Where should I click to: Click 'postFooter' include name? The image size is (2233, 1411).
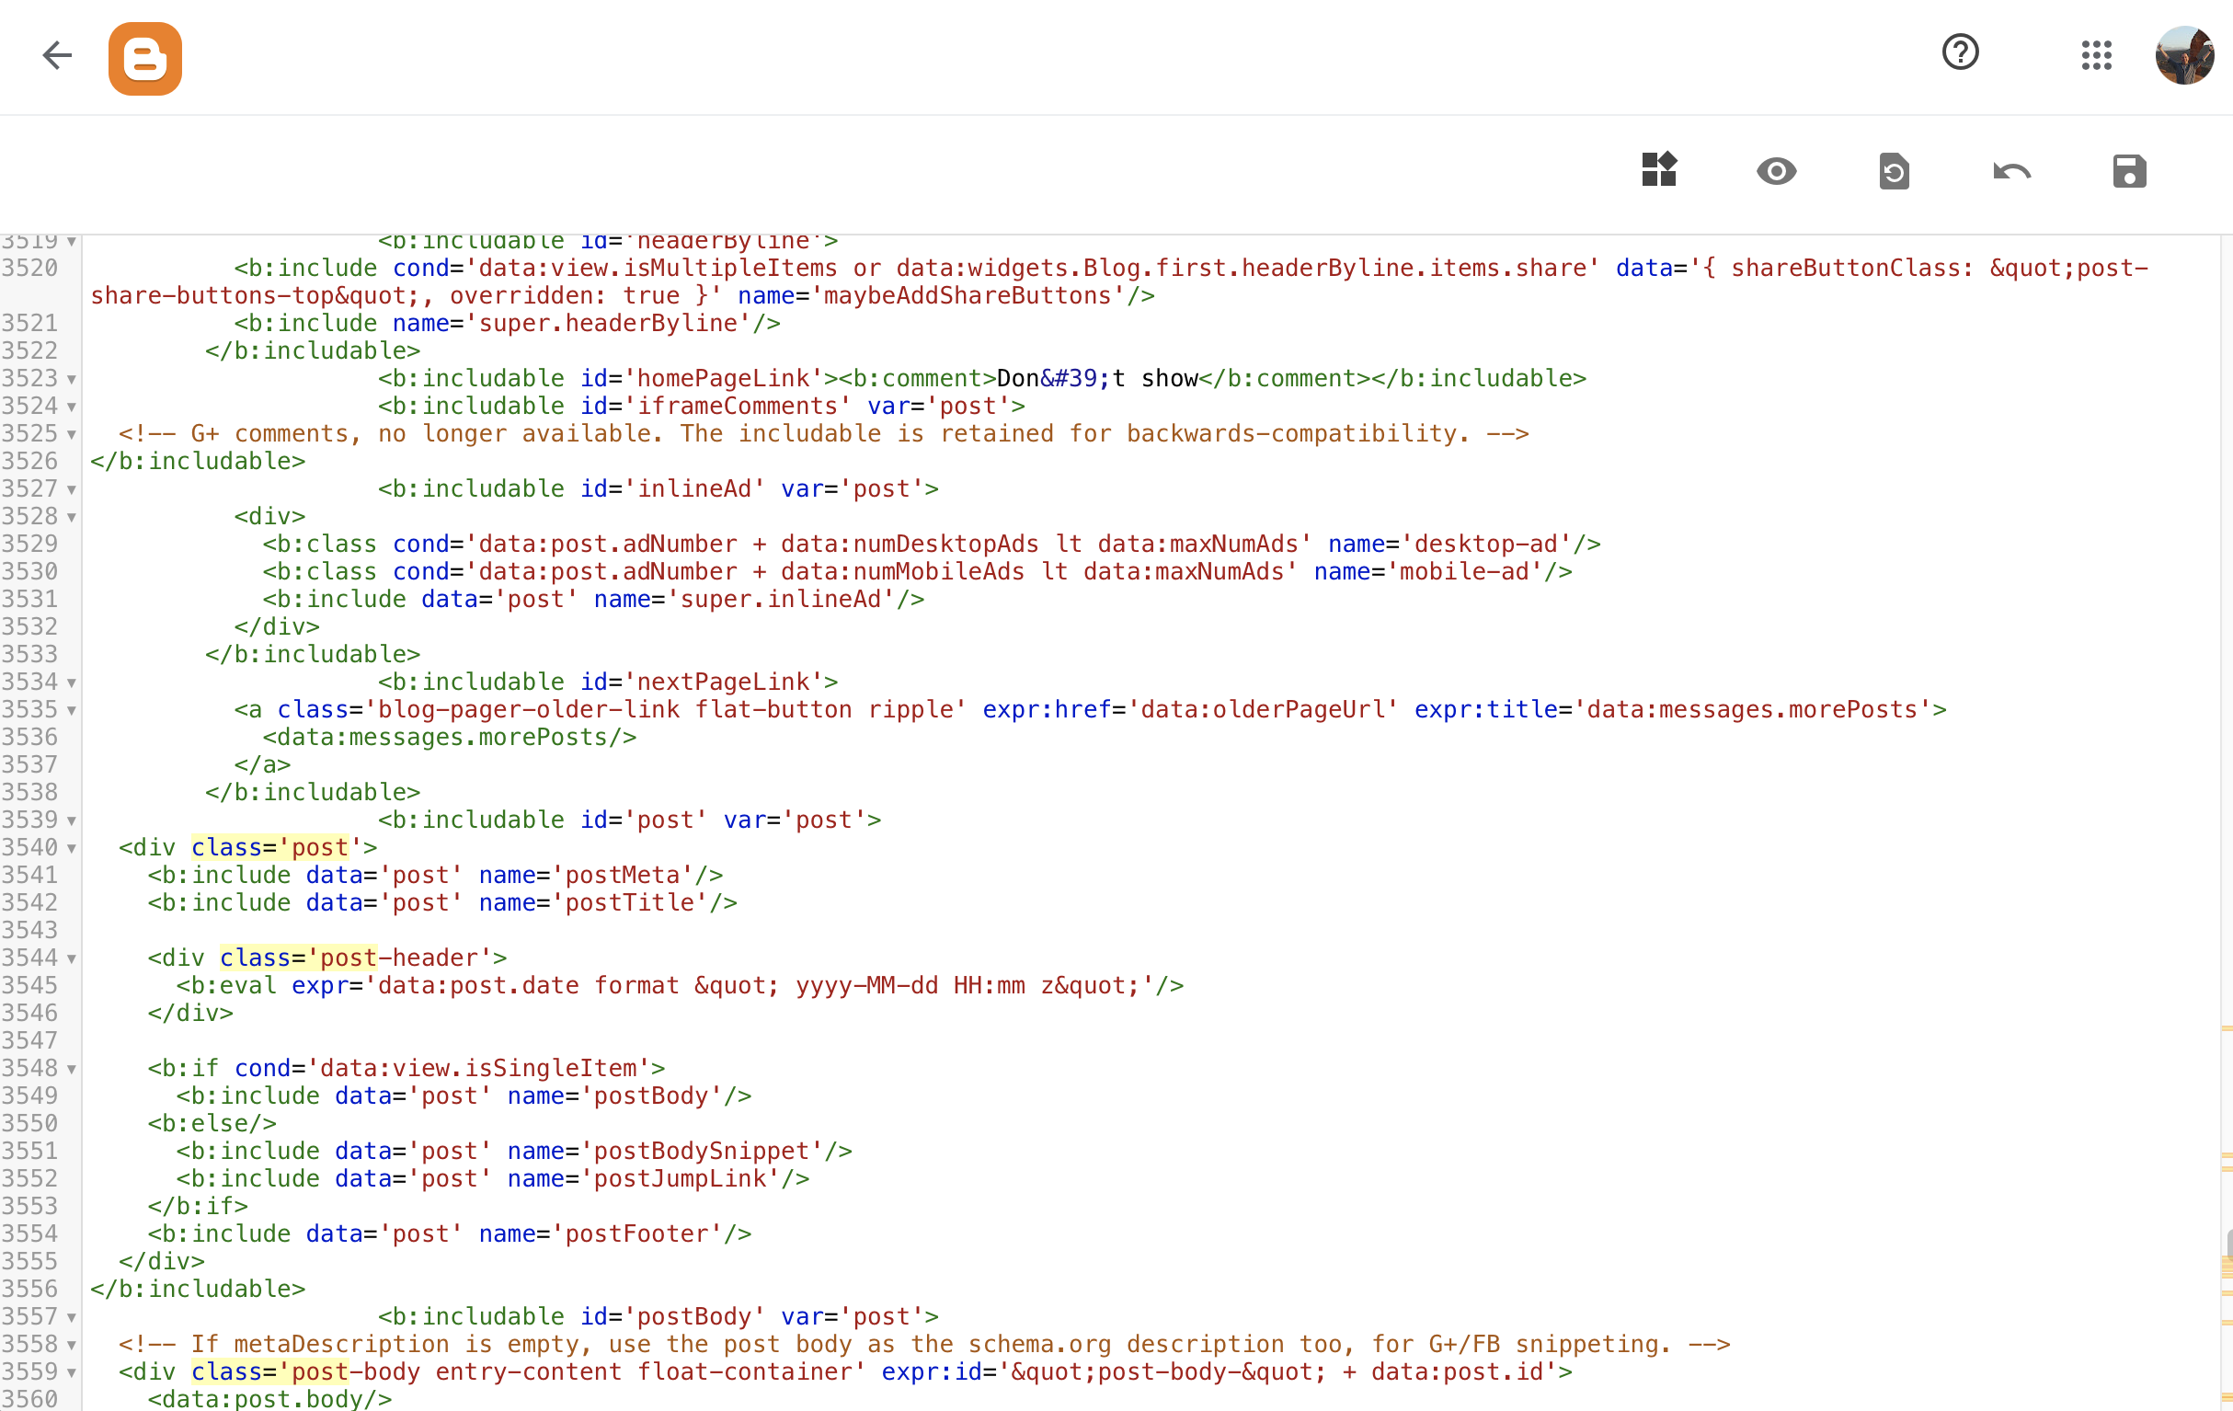637,1234
